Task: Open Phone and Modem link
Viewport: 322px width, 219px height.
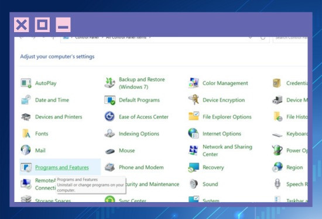Action: (x=141, y=167)
